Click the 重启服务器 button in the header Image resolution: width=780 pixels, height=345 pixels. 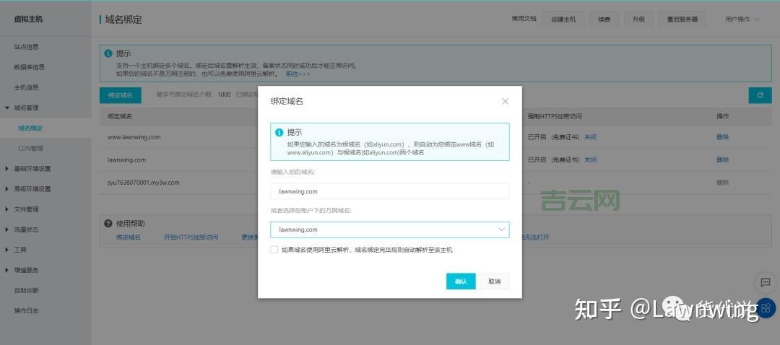pyautogui.click(x=682, y=19)
